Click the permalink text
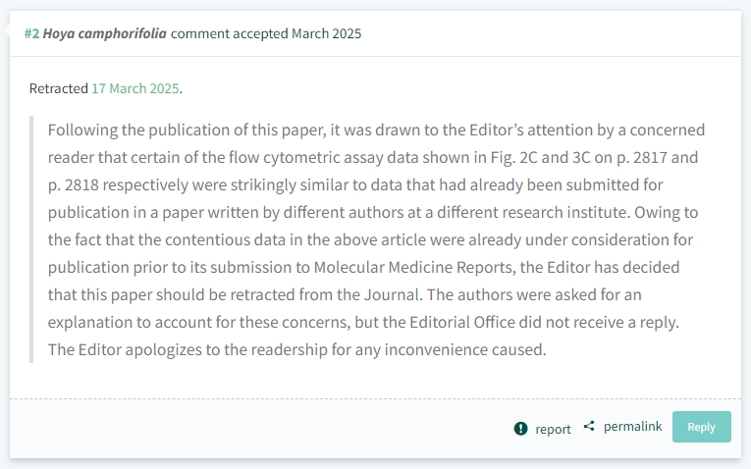 (632, 426)
